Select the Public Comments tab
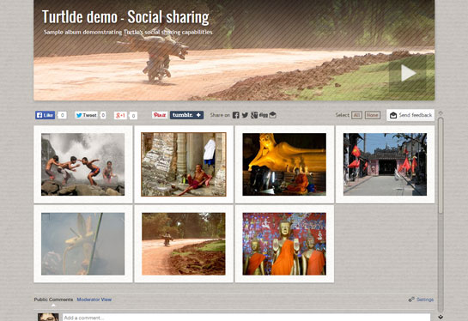 (53, 300)
